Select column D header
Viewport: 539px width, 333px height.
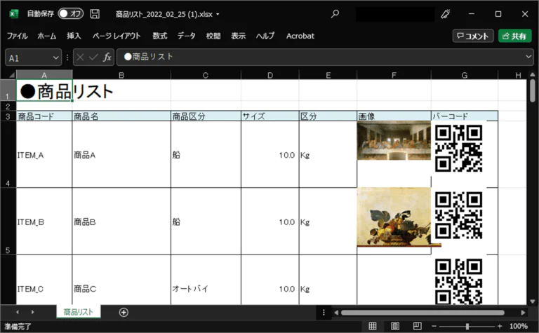tap(270, 75)
